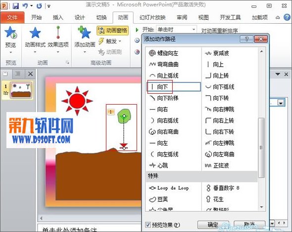The image size is (292, 232).
Task: Open the 触发 trigger dropdown
Action: (109, 41)
